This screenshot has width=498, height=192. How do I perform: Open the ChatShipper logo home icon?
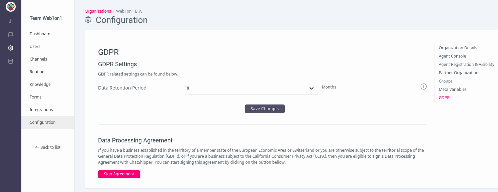point(11,6)
